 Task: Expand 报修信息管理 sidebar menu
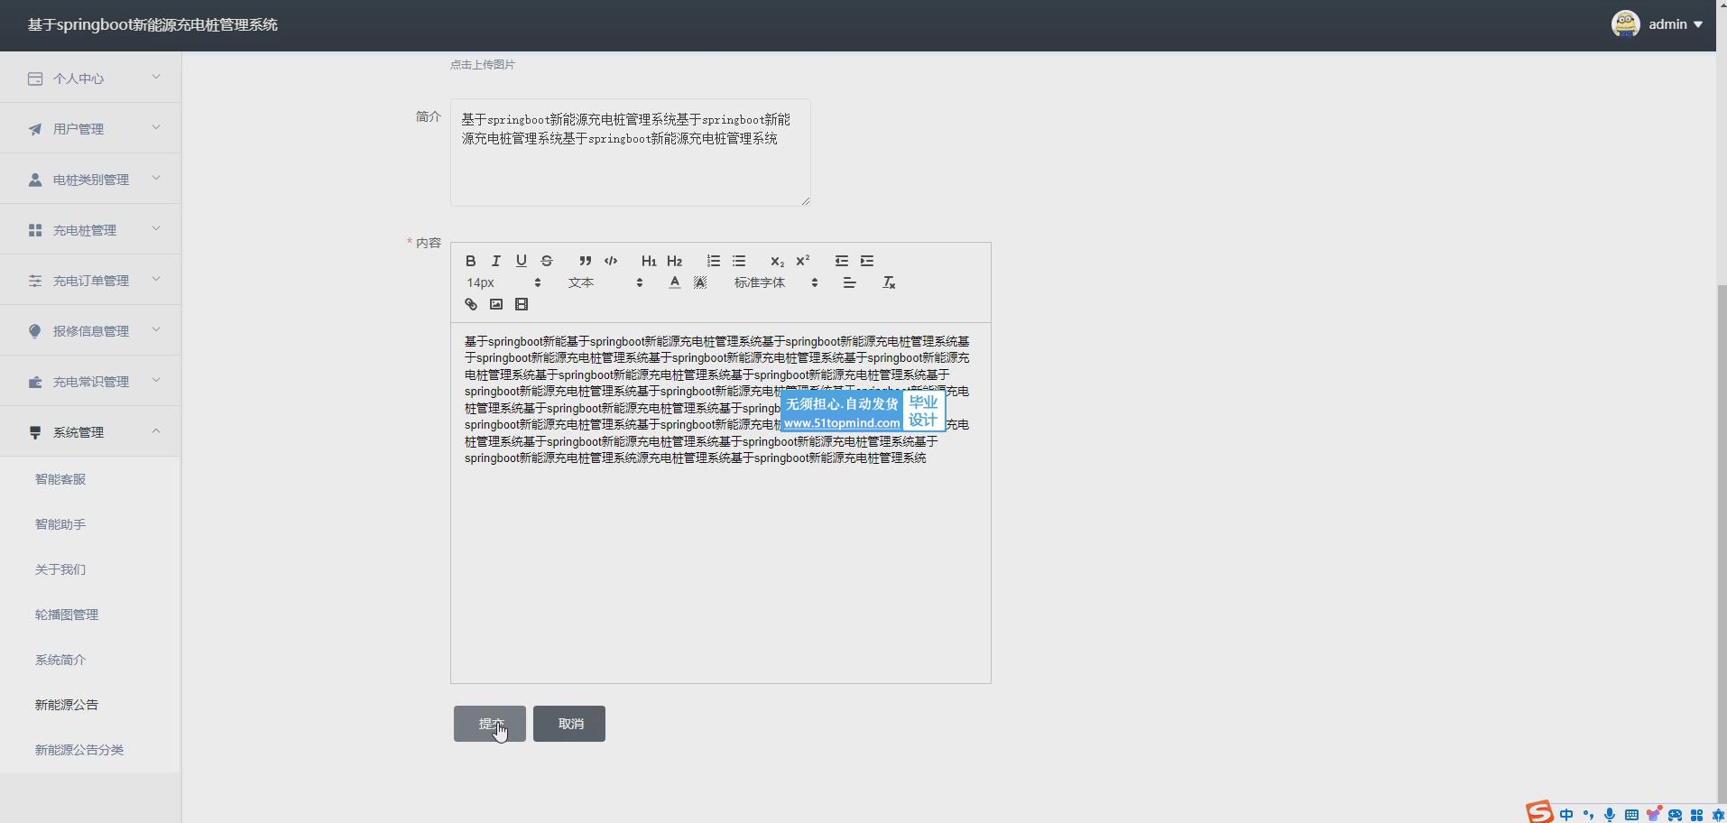[90, 331]
